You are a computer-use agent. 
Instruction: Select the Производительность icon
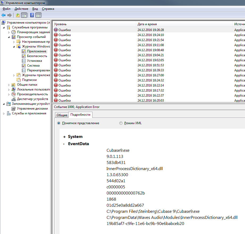(14, 94)
